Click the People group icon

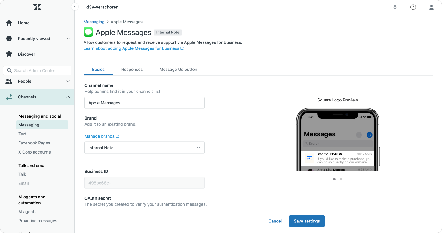pos(9,81)
